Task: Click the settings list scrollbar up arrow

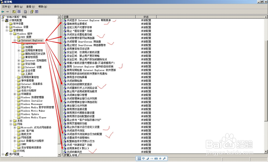Action: (266, 17)
